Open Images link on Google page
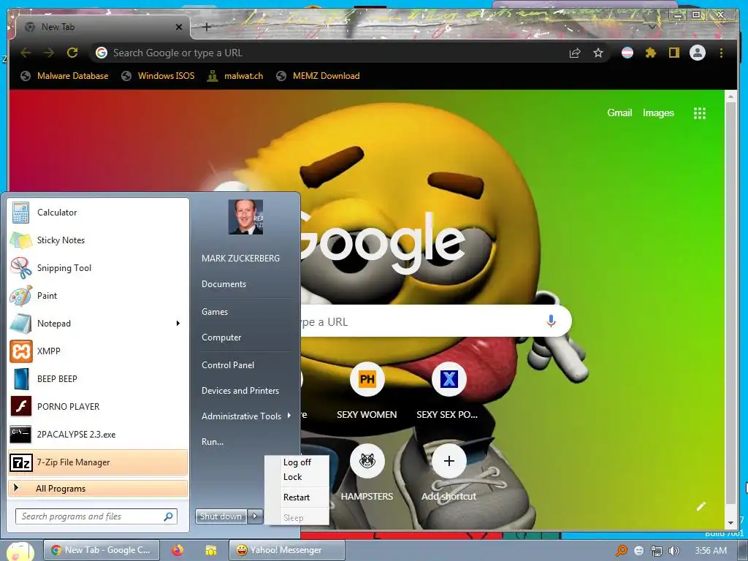This screenshot has height=561, width=748. (x=658, y=113)
